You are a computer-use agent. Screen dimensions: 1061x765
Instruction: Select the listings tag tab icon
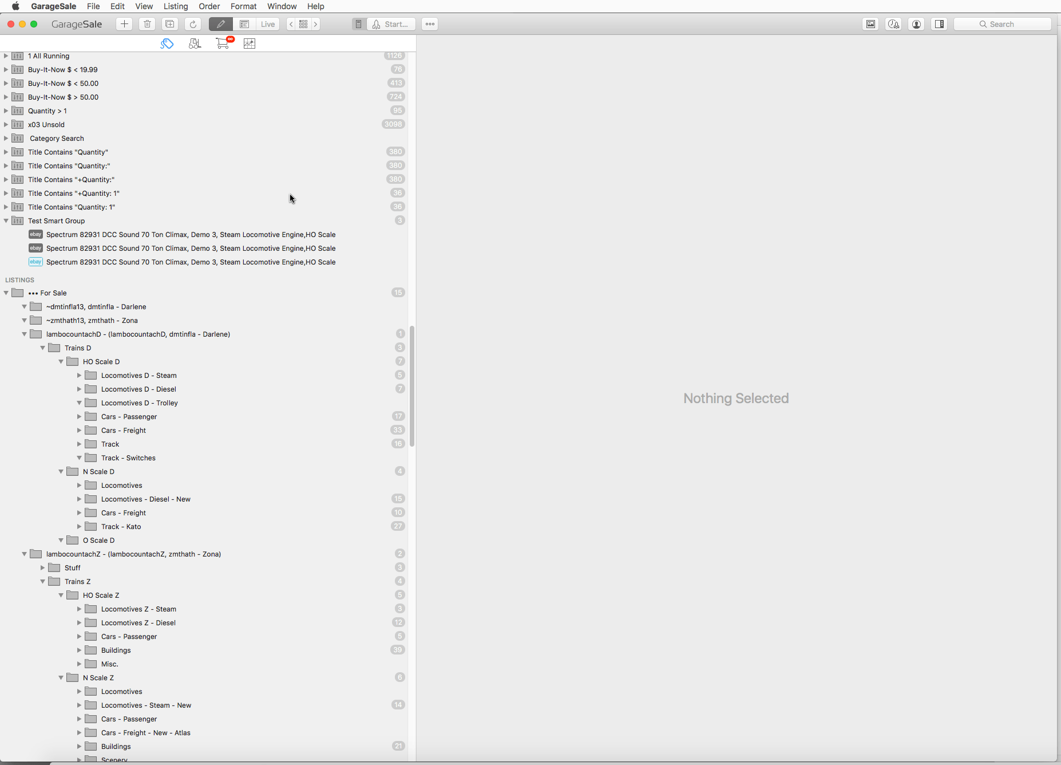coord(167,44)
